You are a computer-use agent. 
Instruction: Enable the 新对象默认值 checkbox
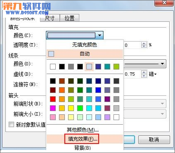click(11, 125)
